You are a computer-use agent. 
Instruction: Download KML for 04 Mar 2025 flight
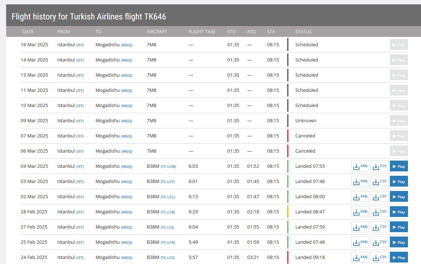pyautogui.click(x=360, y=166)
